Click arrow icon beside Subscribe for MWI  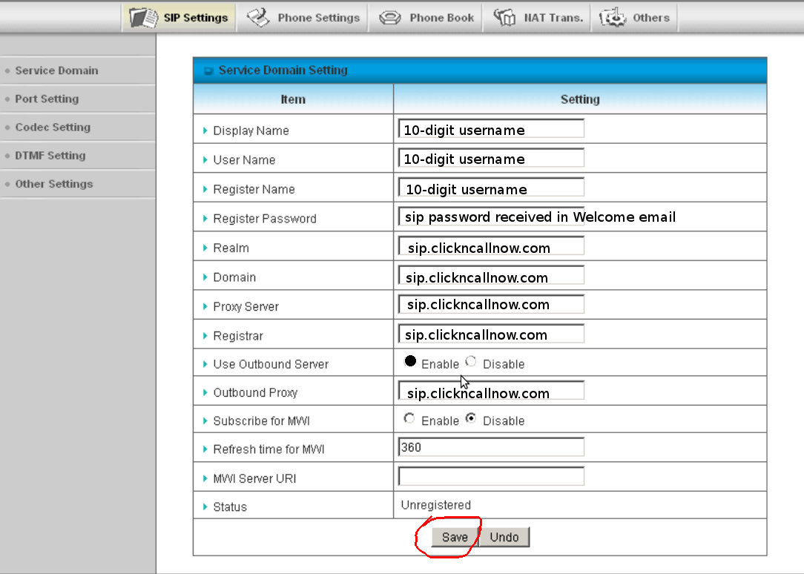(x=205, y=420)
